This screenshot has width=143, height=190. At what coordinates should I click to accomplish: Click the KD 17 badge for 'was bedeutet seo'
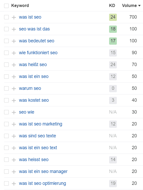click(113, 41)
